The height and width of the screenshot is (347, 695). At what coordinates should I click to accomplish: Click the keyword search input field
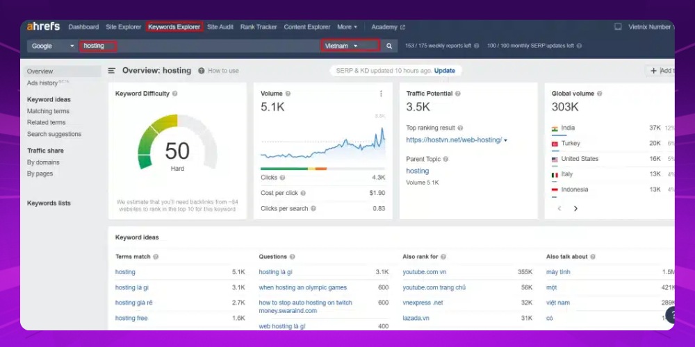coord(199,46)
